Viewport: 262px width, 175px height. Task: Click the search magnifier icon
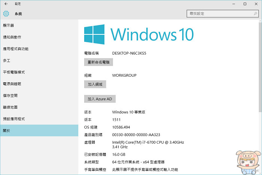255,13
